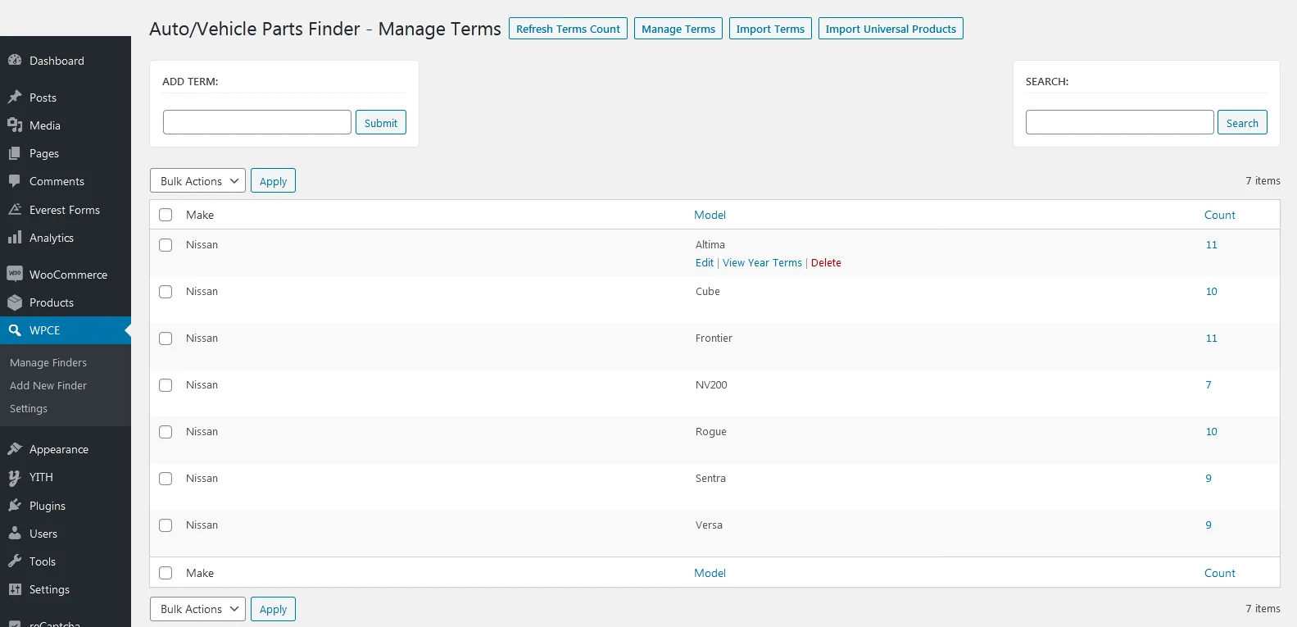Tick the Nissan NV200 row checkbox
This screenshot has width=1297, height=627.
(166, 385)
